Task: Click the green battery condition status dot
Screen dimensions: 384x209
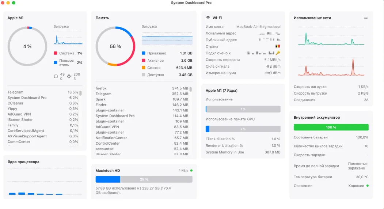Action: point(367,186)
